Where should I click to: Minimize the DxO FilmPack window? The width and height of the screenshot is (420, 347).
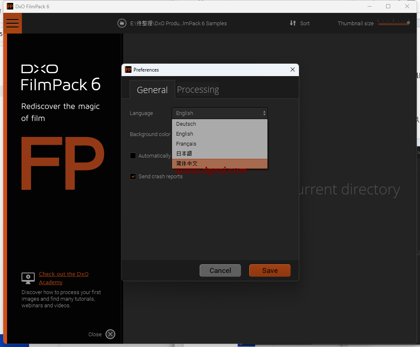tap(370, 6)
